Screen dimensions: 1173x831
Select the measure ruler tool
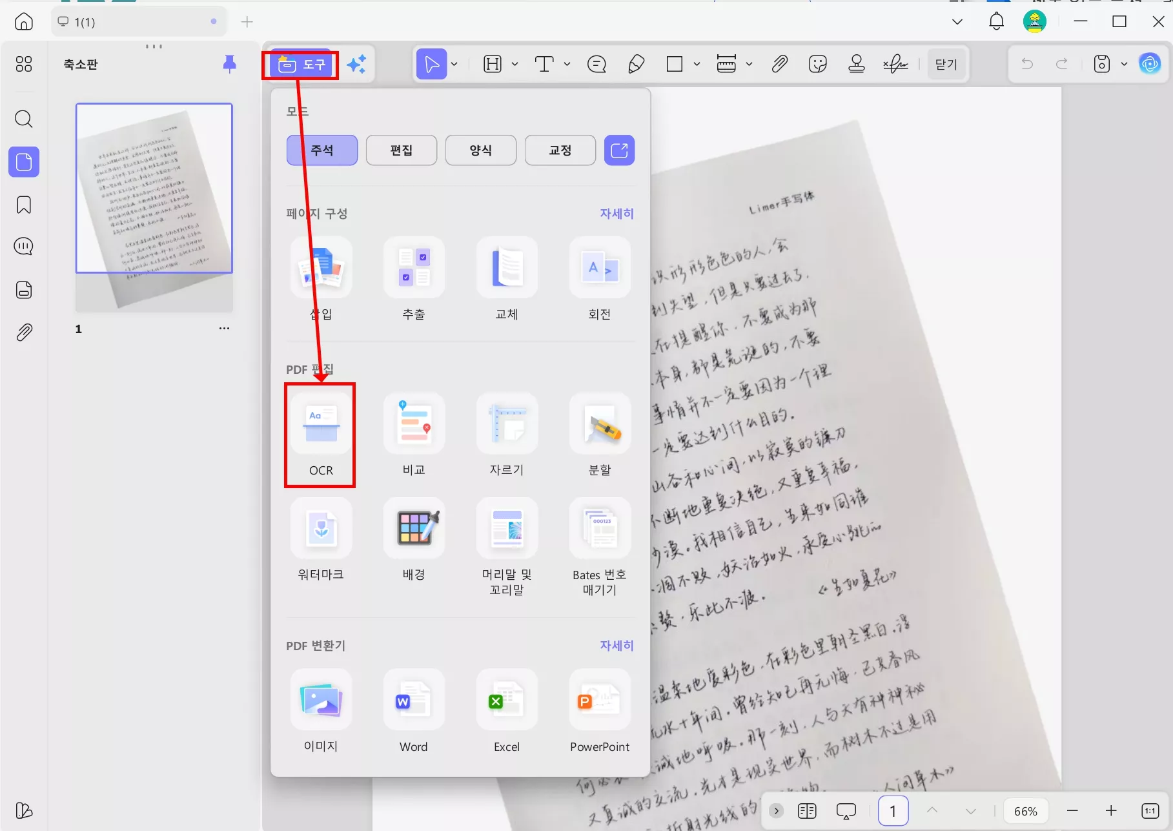pos(726,64)
